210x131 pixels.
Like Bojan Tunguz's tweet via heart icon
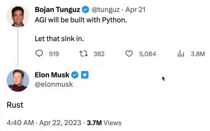coord(129,54)
